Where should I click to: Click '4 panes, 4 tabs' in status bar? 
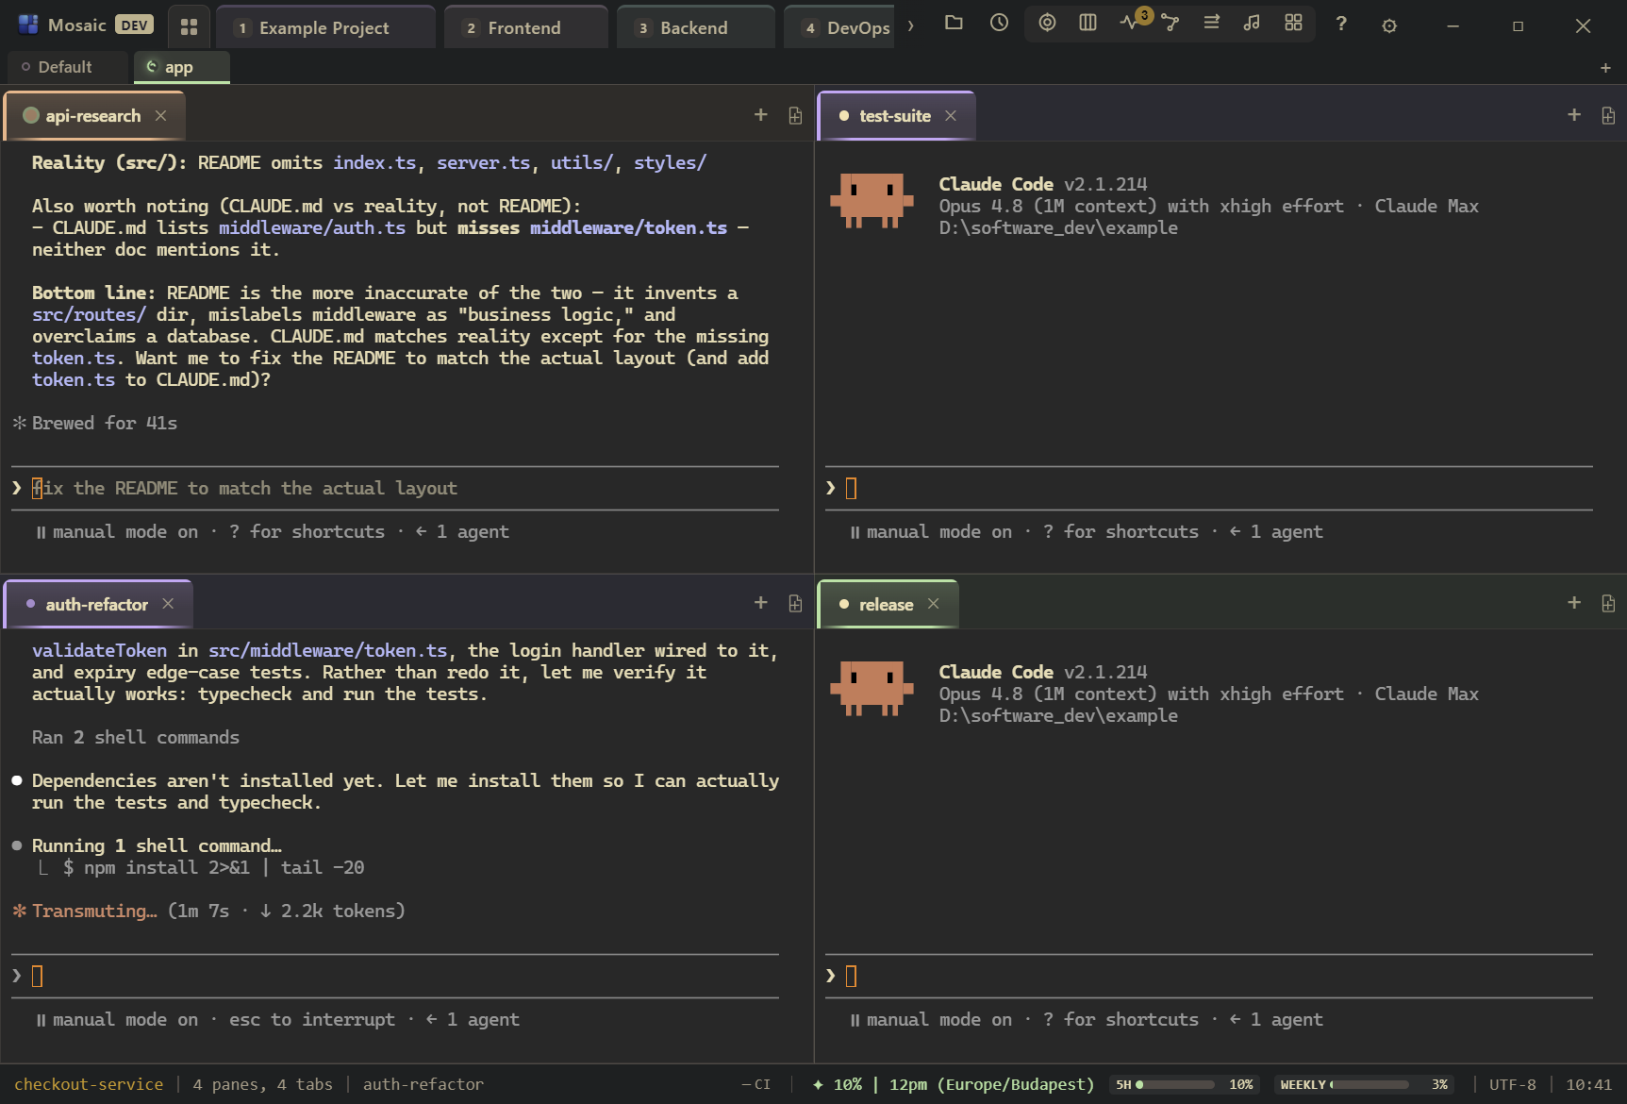(263, 1085)
